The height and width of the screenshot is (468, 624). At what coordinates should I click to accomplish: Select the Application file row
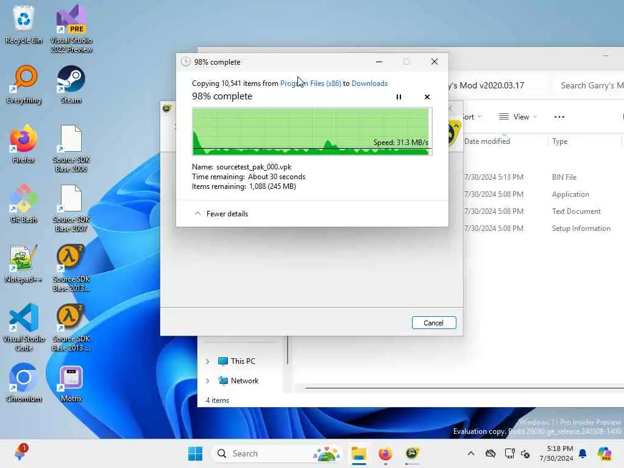(543, 194)
